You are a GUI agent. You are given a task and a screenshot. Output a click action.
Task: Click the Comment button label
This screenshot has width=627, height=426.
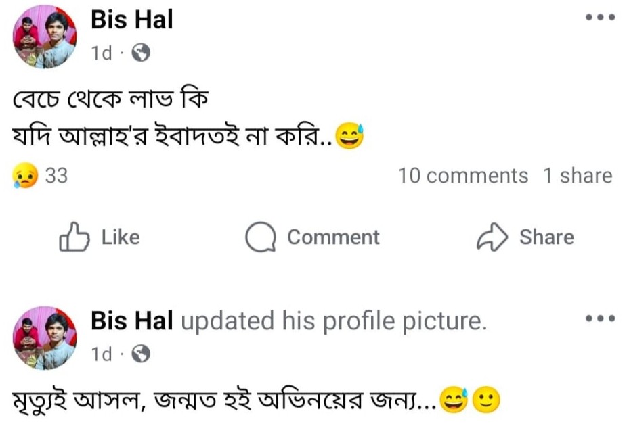(x=333, y=237)
